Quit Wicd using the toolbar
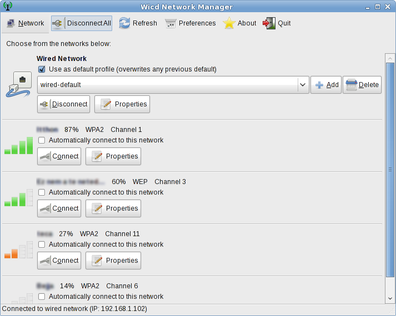 click(x=277, y=23)
